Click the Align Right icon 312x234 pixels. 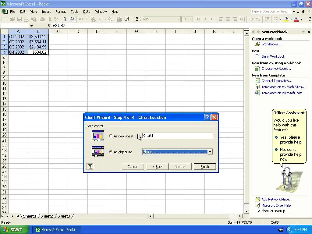pos(235,19)
